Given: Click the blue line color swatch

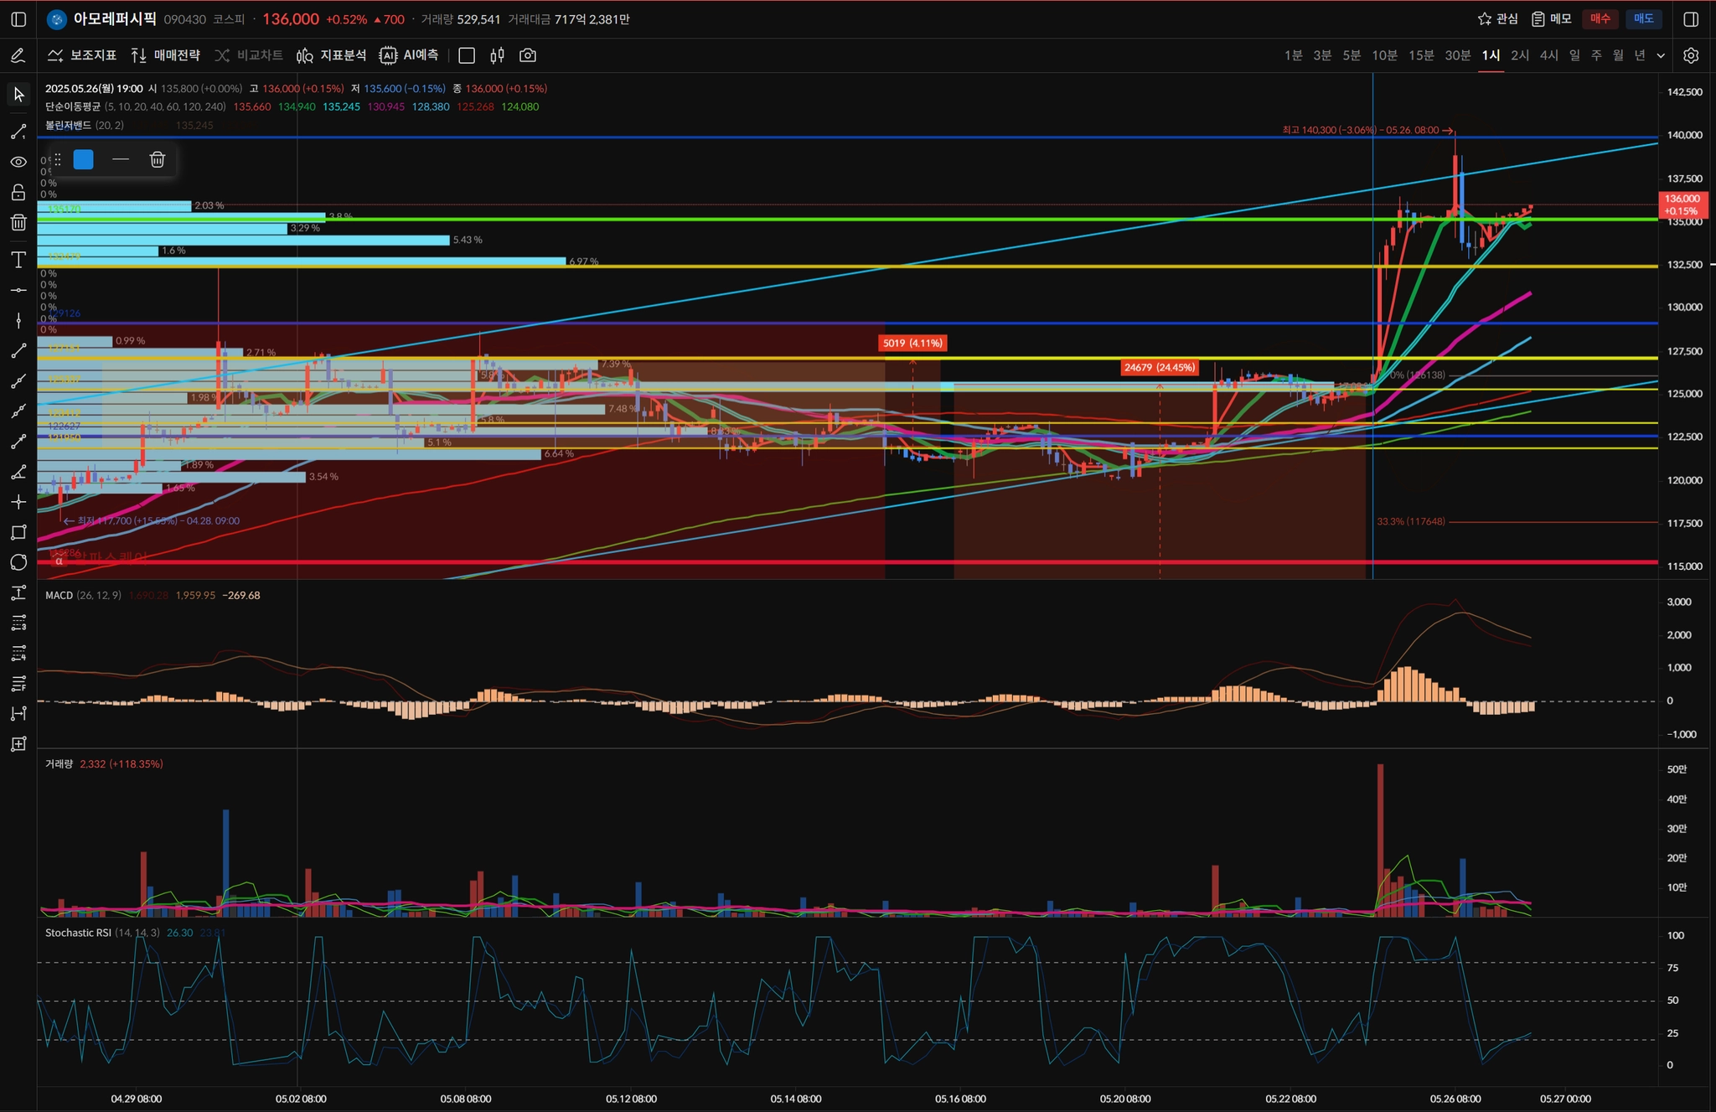Looking at the screenshot, I should (84, 159).
